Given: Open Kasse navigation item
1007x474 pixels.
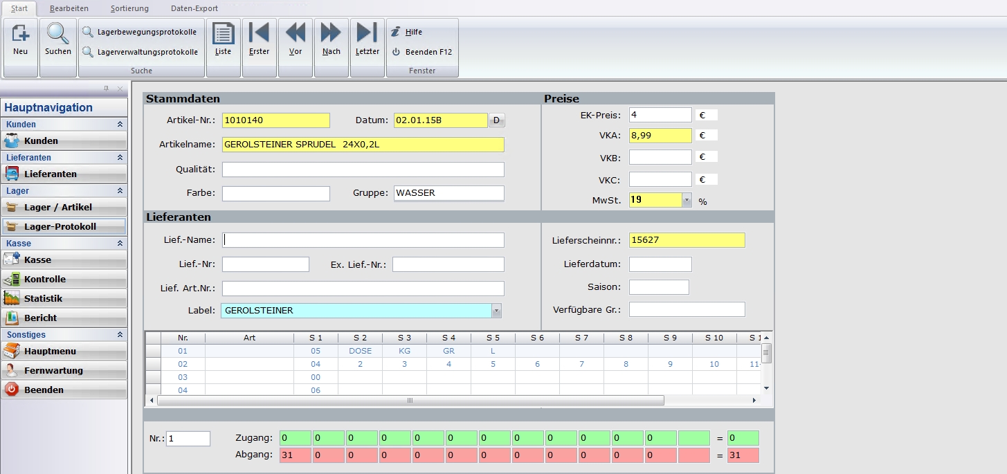Looking at the screenshot, I should (64, 259).
